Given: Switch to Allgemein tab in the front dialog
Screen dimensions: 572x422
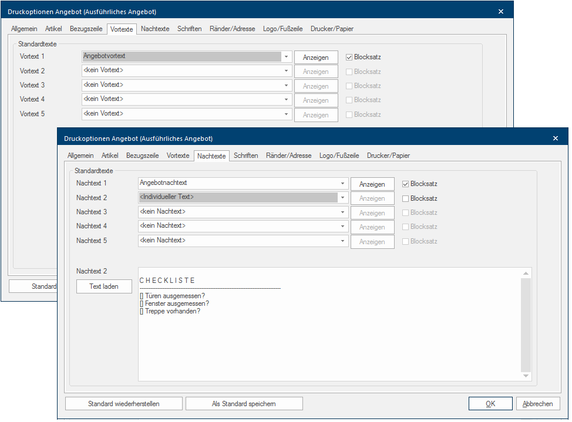Looking at the screenshot, I should [80, 156].
